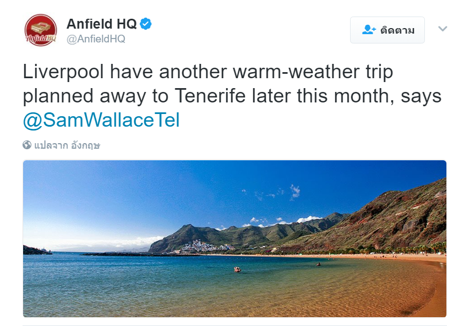Image resolution: width=475 pixels, height=326 pixels.
Task: Click the person-plus follow icon
Action: click(368, 30)
